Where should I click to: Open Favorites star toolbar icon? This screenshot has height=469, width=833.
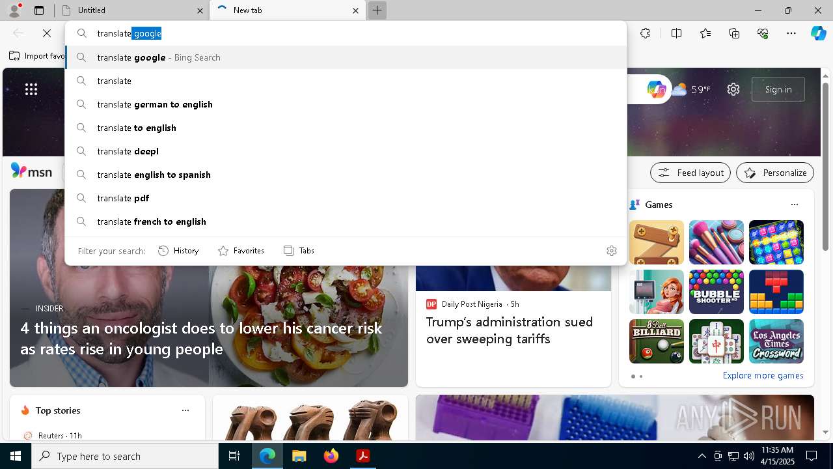pos(705,33)
